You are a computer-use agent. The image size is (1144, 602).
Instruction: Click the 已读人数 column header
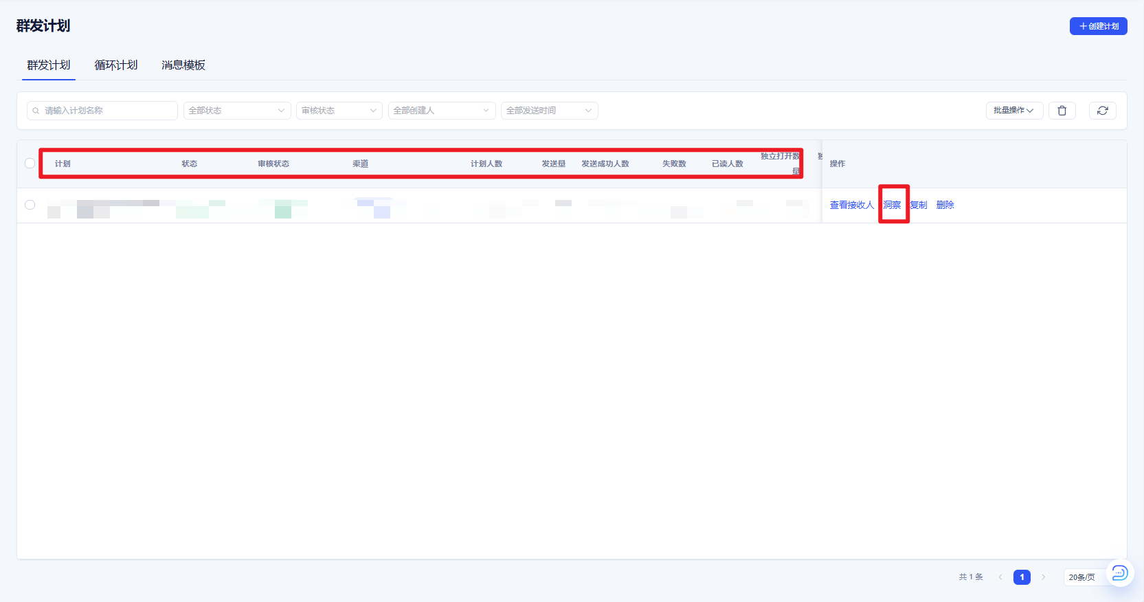pyautogui.click(x=728, y=164)
